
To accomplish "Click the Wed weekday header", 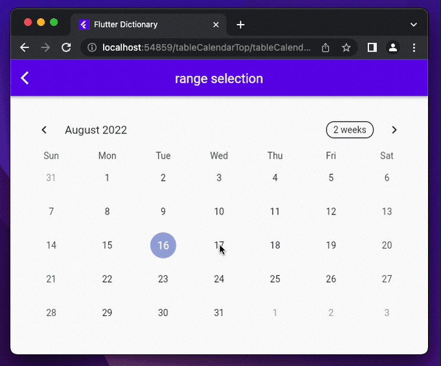I will coord(219,155).
